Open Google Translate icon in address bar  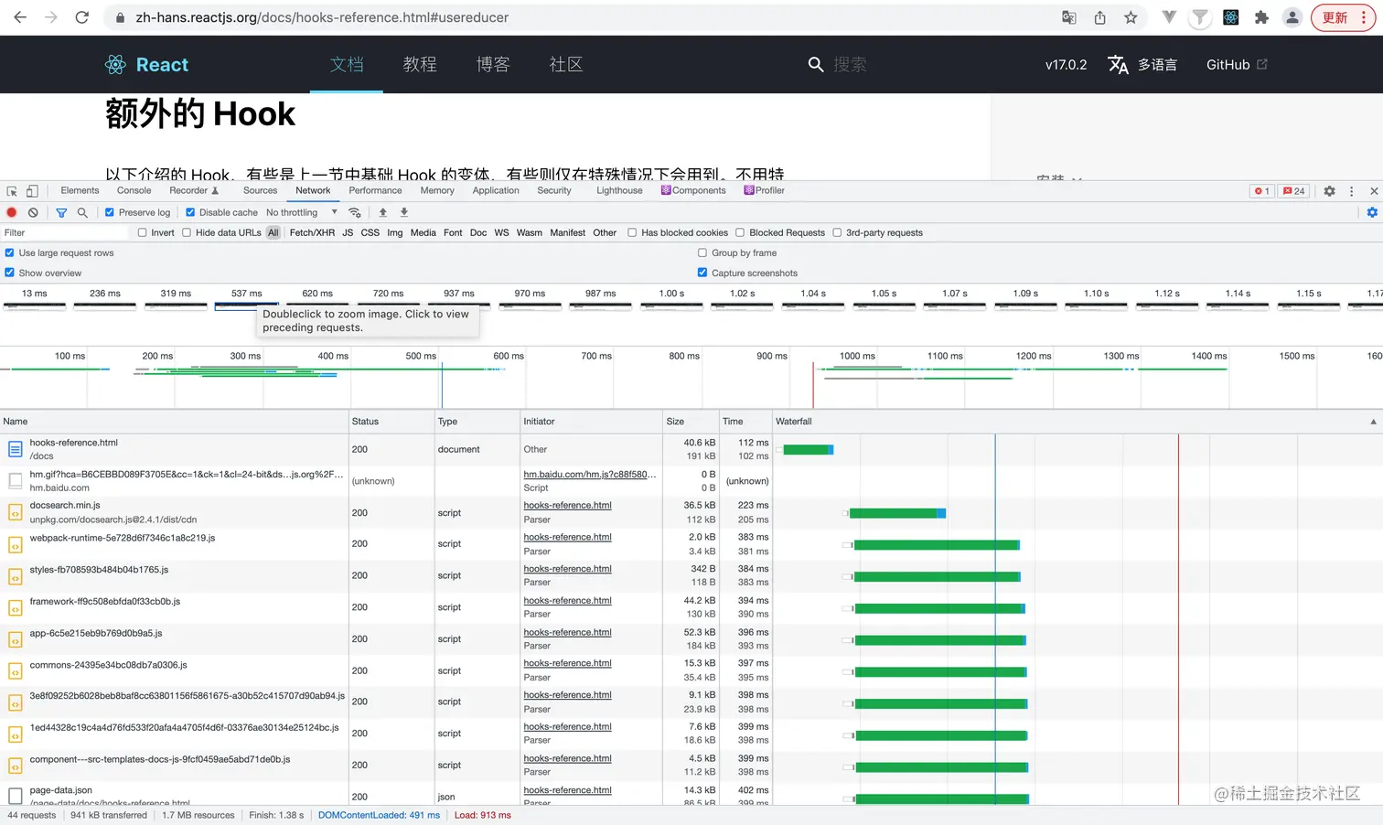1068,17
